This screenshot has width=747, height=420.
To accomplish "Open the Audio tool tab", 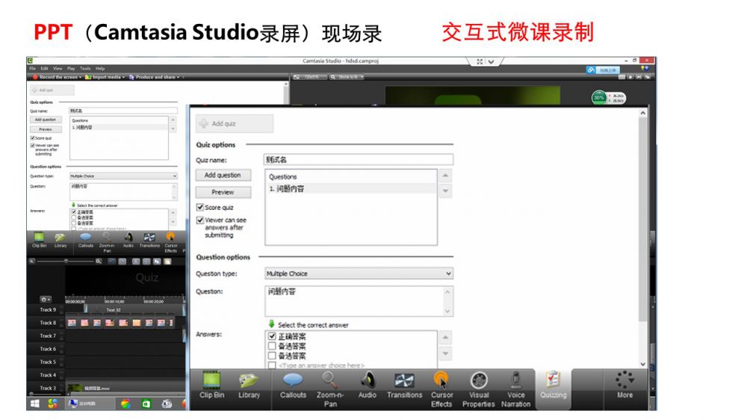I will pos(367,386).
